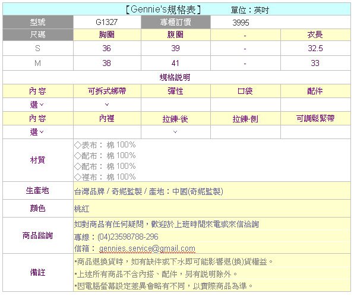The width and height of the screenshot is (354, 296).
Task: Click the empty cell under 可調鬆緊帶
Action: pos(315,132)
